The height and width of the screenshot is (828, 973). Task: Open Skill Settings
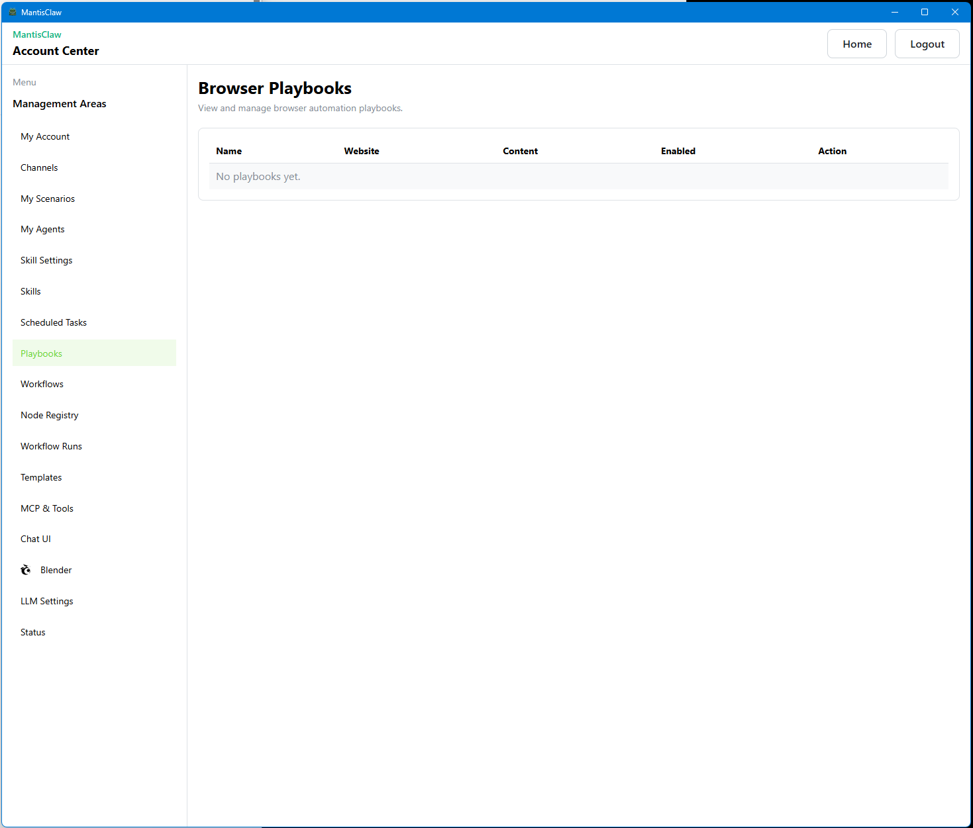46,259
